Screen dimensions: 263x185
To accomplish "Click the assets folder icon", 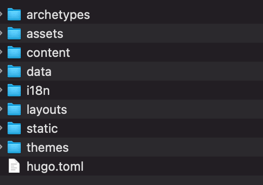I will pos(14,33).
